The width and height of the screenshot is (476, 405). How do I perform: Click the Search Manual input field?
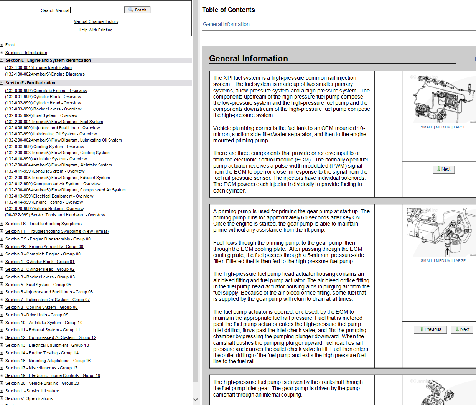pos(97,10)
